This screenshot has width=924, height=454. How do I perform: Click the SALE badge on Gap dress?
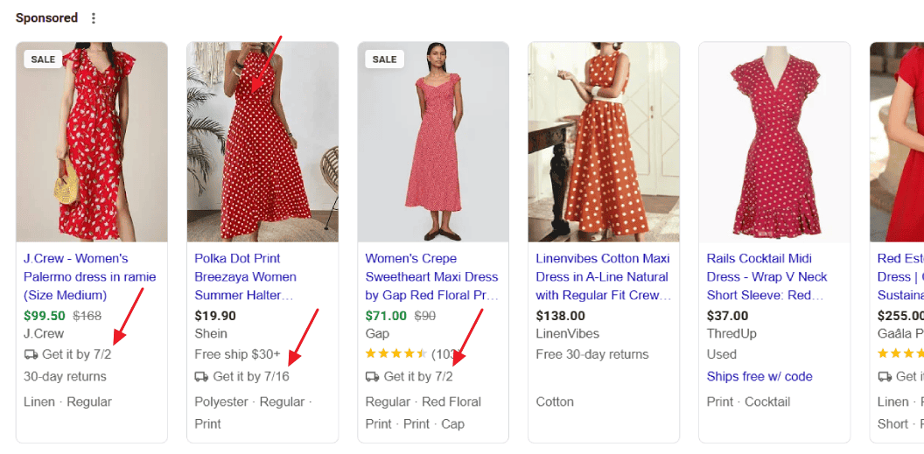[385, 59]
